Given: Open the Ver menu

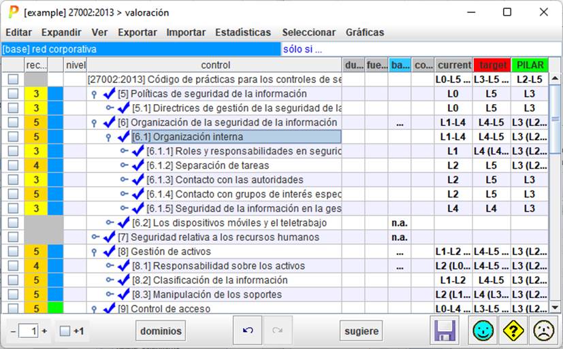Looking at the screenshot, I should (99, 32).
